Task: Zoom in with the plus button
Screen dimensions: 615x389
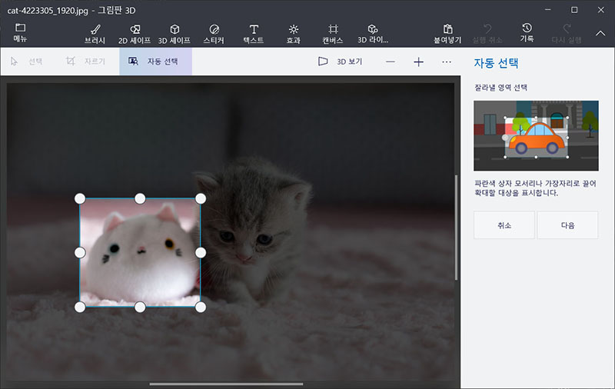Action: tap(418, 62)
